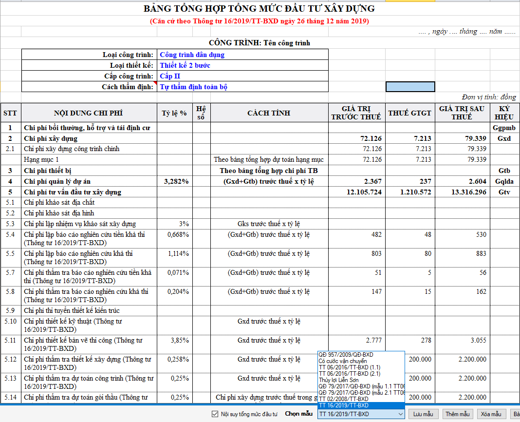The width and height of the screenshot is (520, 422).
Task: Click GIÁ TRỊ TRƯỚC THUẾ header
Action: coord(357,113)
